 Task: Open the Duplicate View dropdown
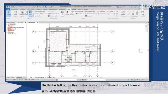(x=91, y=14)
